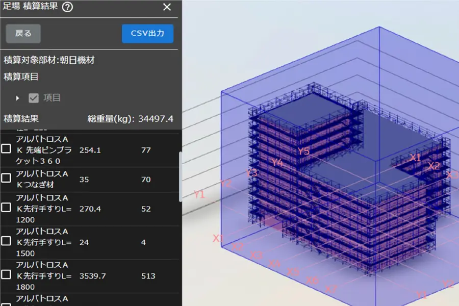Open the help icon beside 足場 積算結果
The height and width of the screenshot is (306, 459).
pyautogui.click(x=67, y=7)
